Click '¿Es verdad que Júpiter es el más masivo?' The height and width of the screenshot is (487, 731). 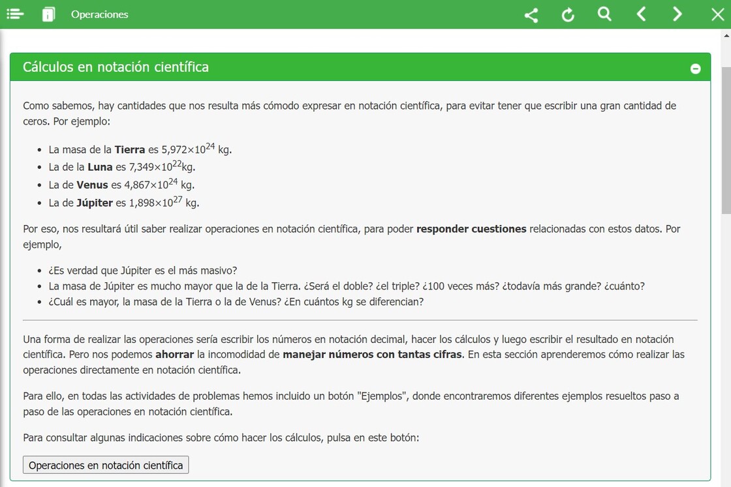(x=143, y=271)
